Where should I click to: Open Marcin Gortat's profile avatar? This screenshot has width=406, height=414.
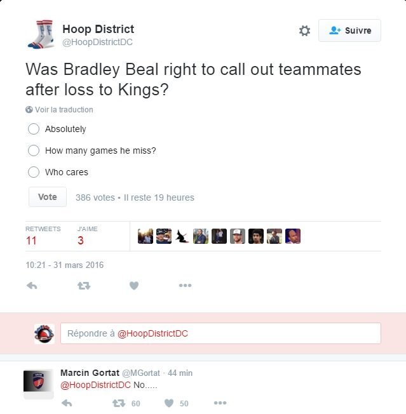coord(39,381)
